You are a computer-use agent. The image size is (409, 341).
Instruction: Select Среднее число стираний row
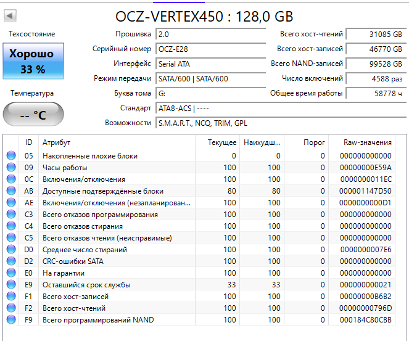(199, 250)
